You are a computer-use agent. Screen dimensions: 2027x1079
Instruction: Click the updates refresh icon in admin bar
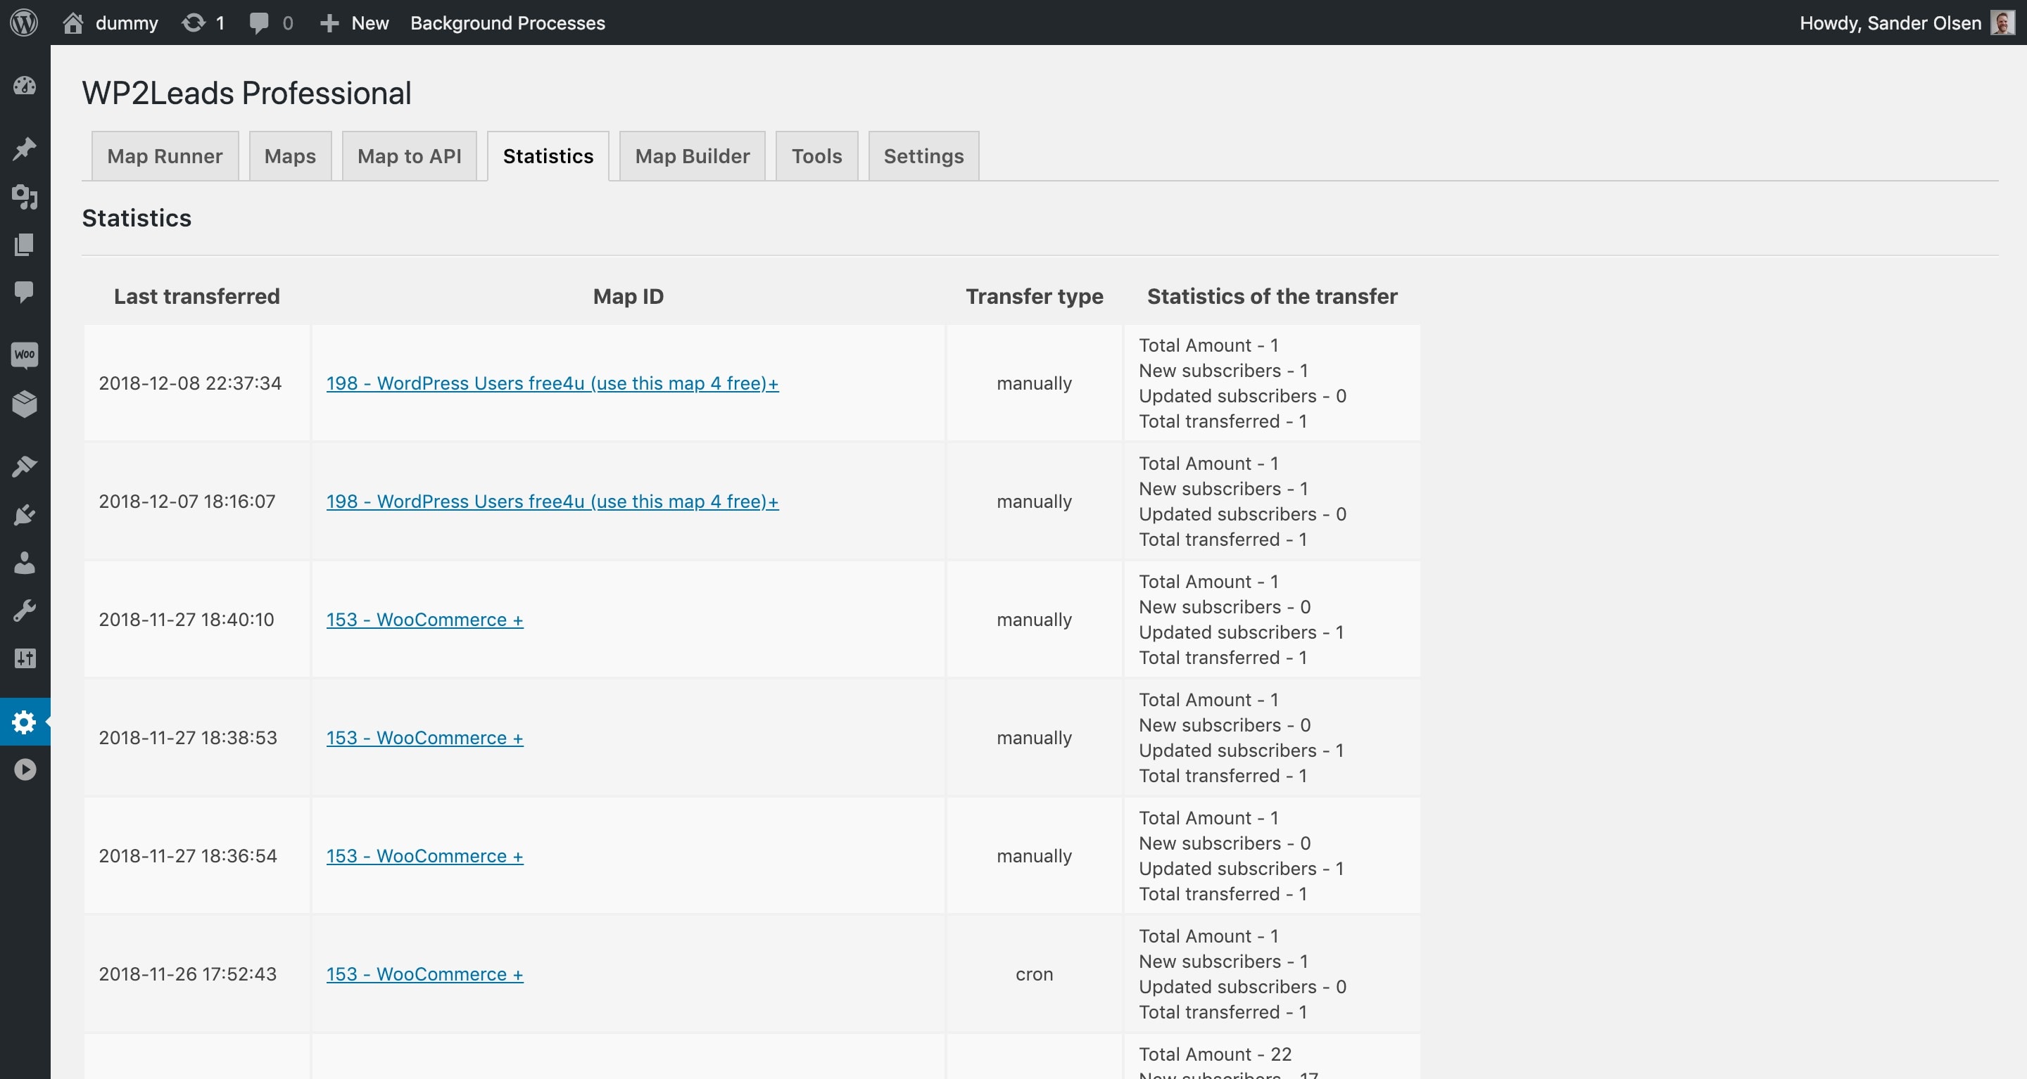point(194,23)
